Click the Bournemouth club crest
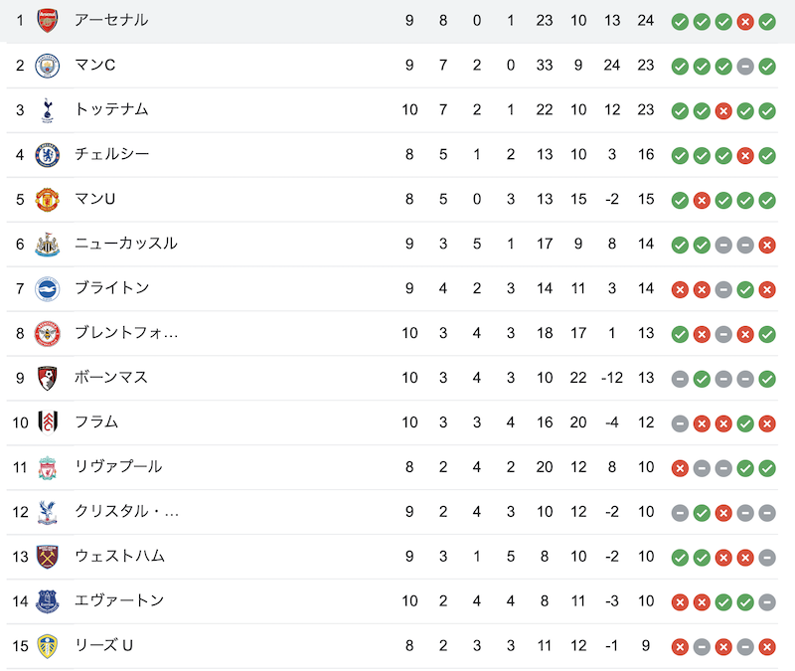Screen dimensions: 795x671 tap(47, 378)
